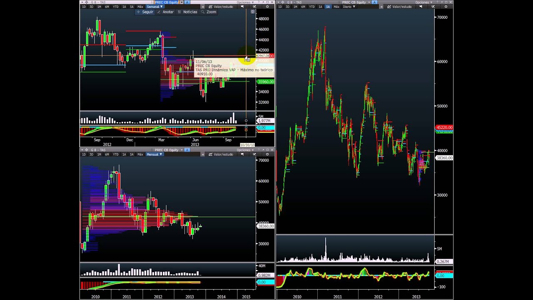Select Seguir tool in the weekly chart
Screen dimensions: 533x300
[145, 12]
